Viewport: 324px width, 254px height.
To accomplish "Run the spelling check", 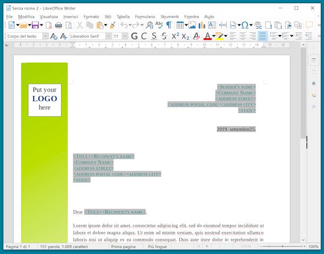I will click(159, 25).
